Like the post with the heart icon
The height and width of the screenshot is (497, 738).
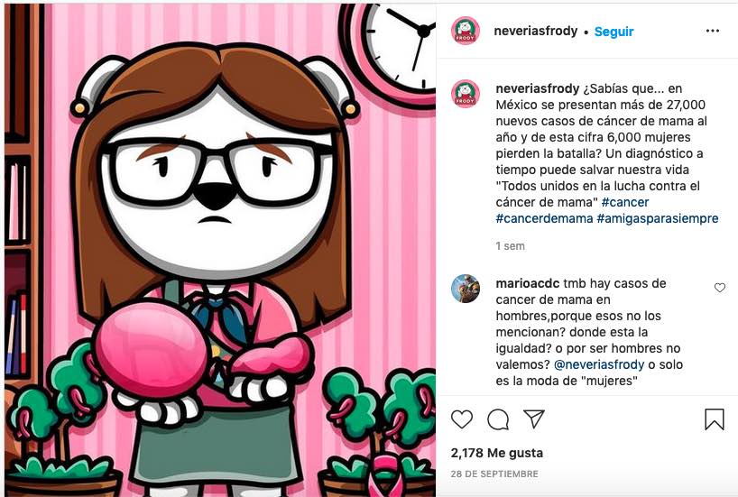tap(462, 419)
